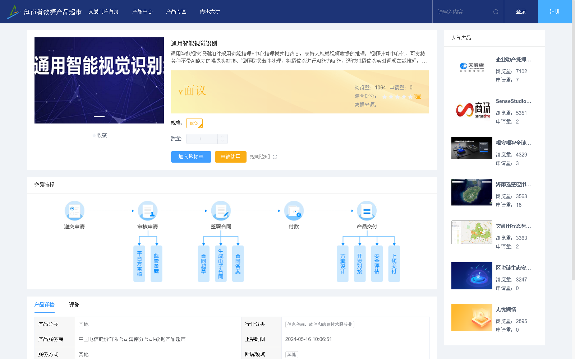Click the 加入购物车 button
This screenshot has height=359, width=575.
191,157
